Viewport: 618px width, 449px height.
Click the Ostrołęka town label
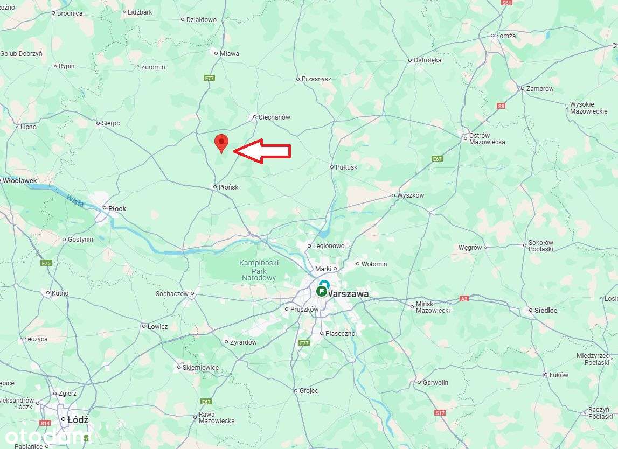click(428, 60)
